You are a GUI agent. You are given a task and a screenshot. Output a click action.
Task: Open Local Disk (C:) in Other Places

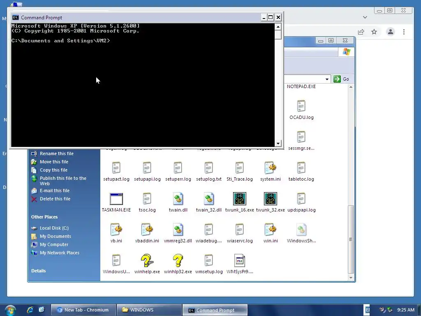coord(54,228)
